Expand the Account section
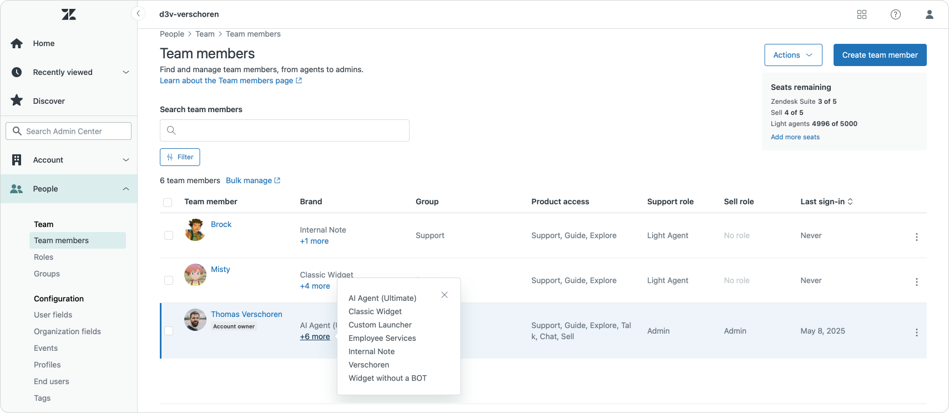The image size is (949, 413). point(69,160)
